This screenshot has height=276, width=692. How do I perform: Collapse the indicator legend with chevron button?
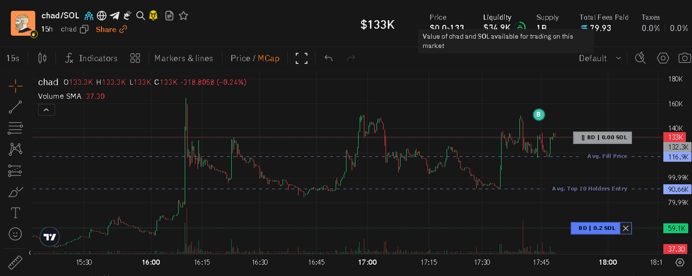(47, 109)
